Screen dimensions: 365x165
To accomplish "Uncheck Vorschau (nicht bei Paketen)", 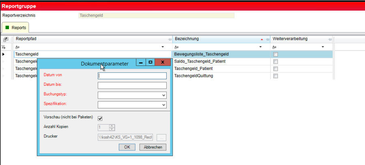I will pos(100,118).
